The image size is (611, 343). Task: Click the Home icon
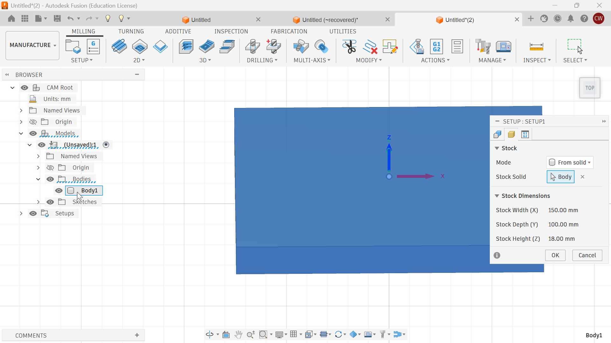[11, 18]
